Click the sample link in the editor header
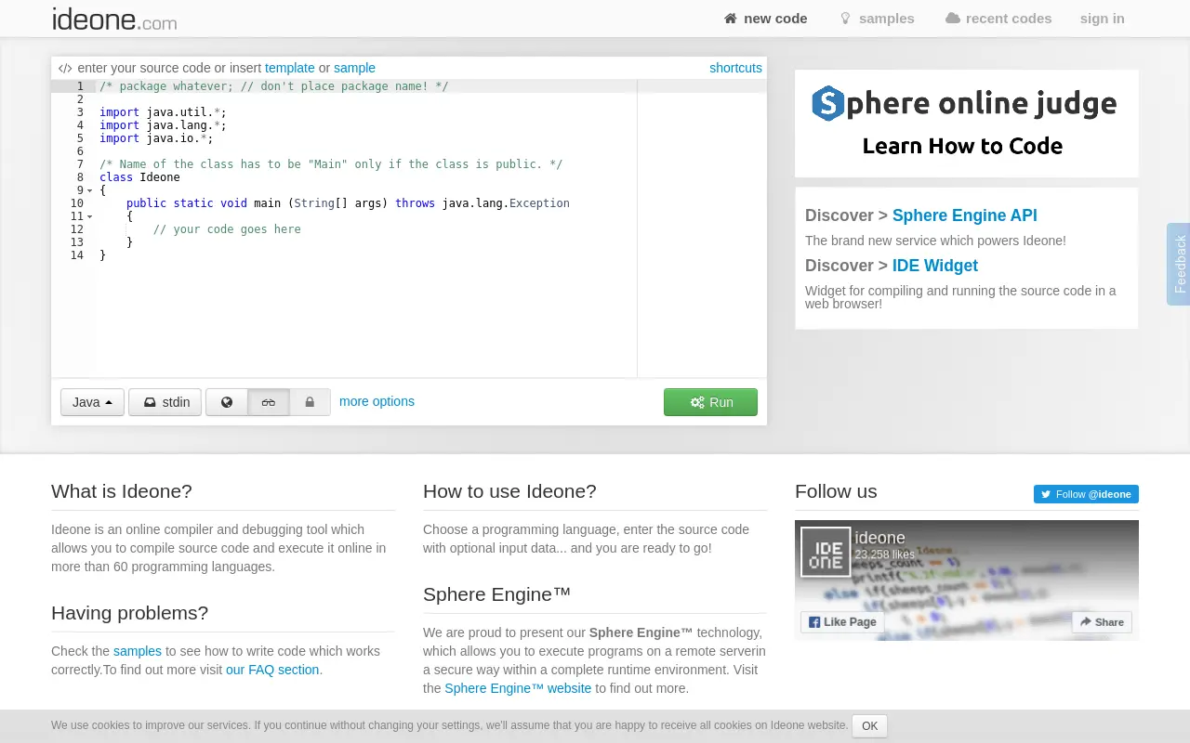 [x=354, y=68]
